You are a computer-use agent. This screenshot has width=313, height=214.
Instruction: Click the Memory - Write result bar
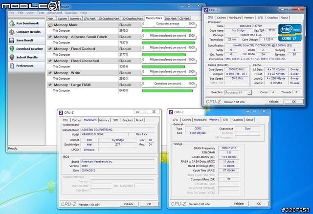[169, 79]
